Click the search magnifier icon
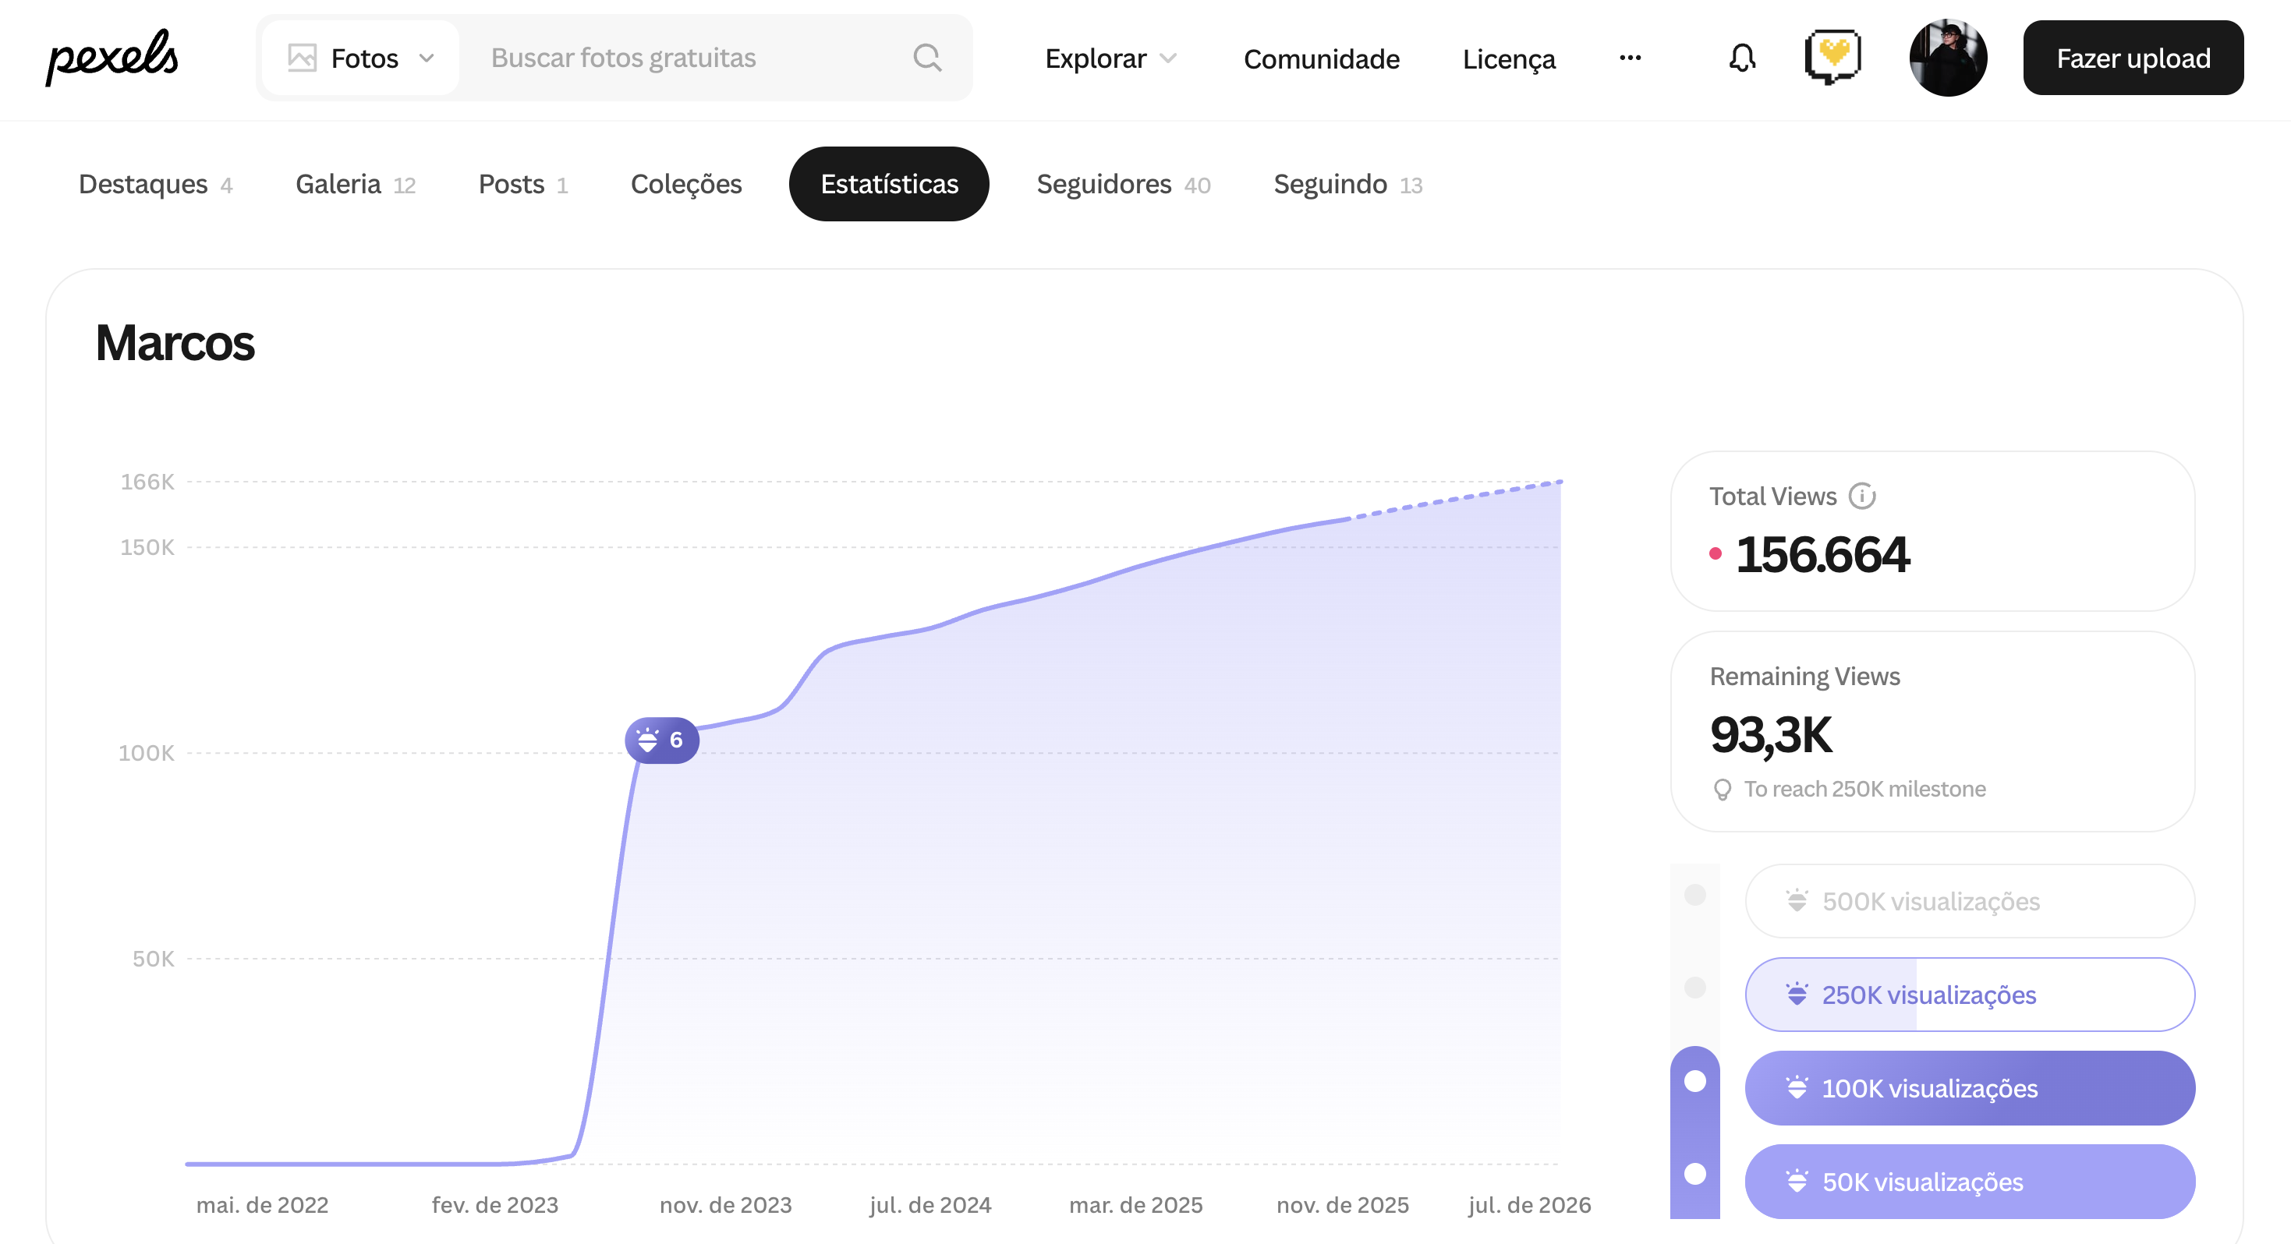 click(926, 58)
